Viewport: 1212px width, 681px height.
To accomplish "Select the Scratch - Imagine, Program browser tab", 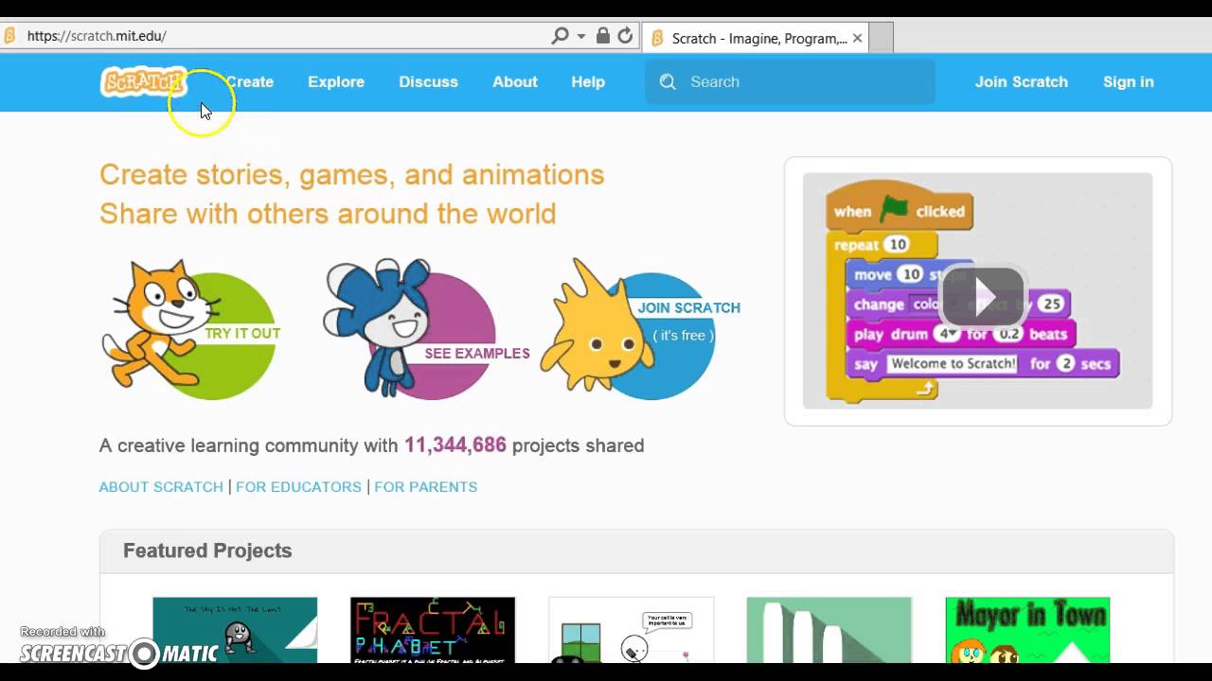I will [755, 38].
